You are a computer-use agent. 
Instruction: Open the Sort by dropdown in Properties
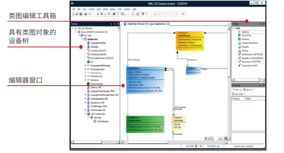tap(249, 89)
